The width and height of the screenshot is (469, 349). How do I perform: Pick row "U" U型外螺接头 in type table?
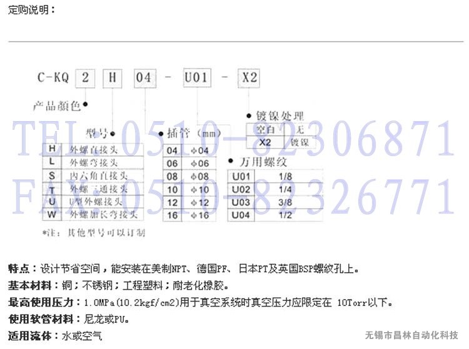coord(93,201)
